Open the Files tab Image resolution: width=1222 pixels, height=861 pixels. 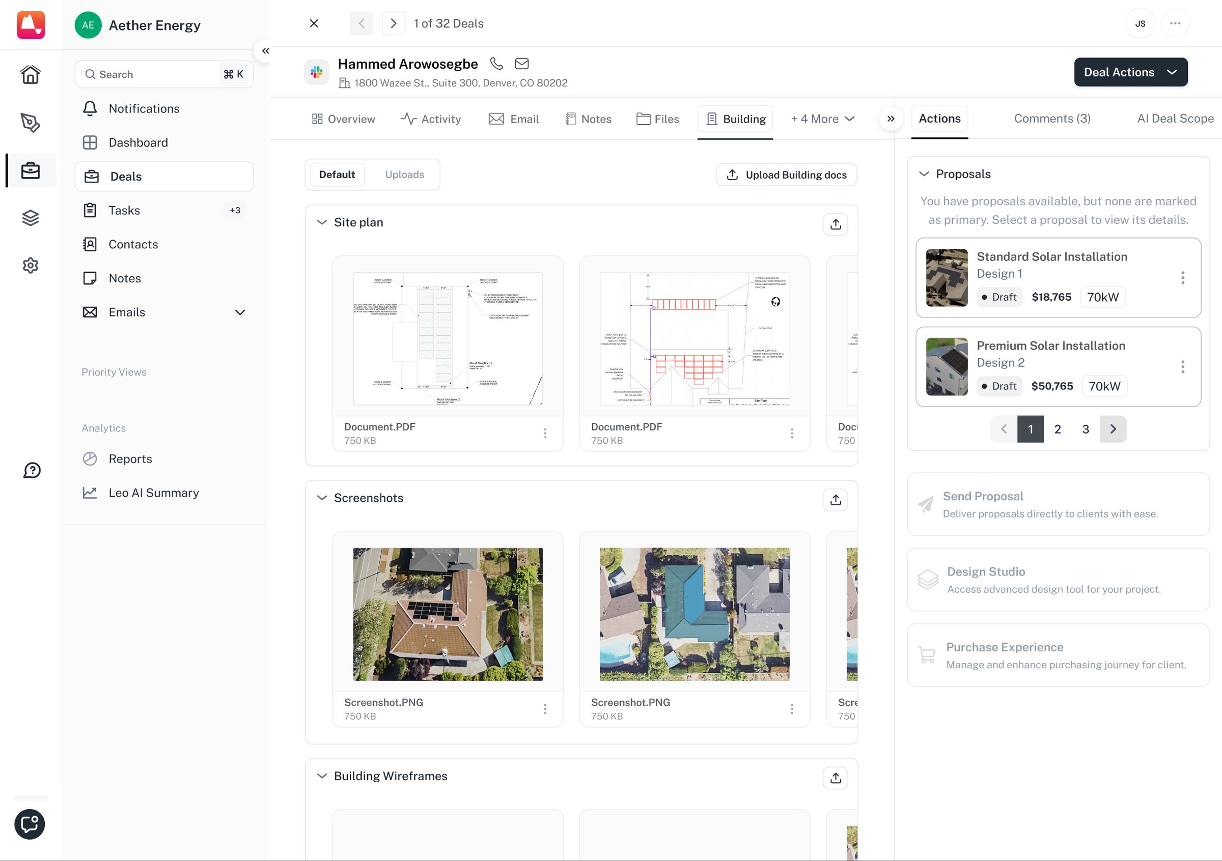658,119
